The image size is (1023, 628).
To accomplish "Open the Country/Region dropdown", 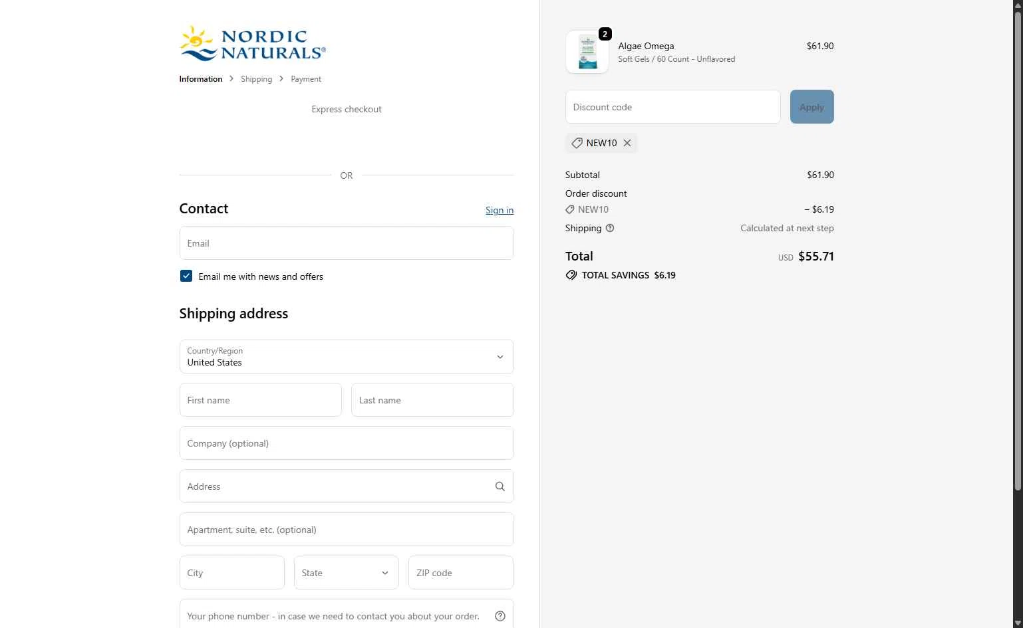I will (x=347, y=356).
